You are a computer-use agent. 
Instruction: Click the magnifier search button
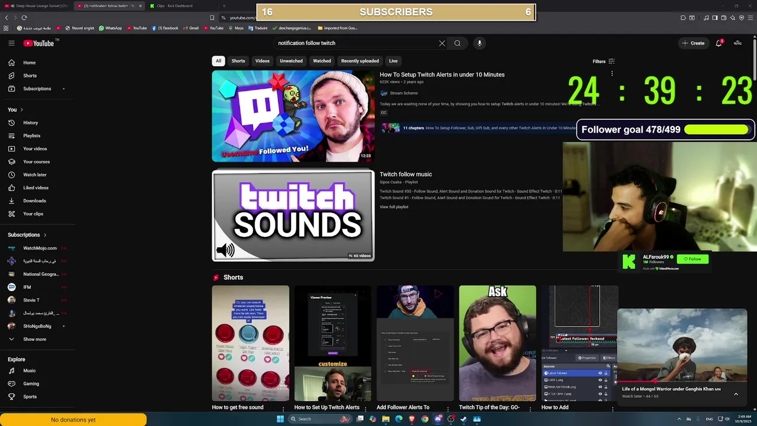(457, 43)
